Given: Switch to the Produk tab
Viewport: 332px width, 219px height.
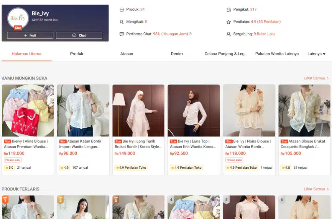Looking at the screenshot, I should pos(77,54).
